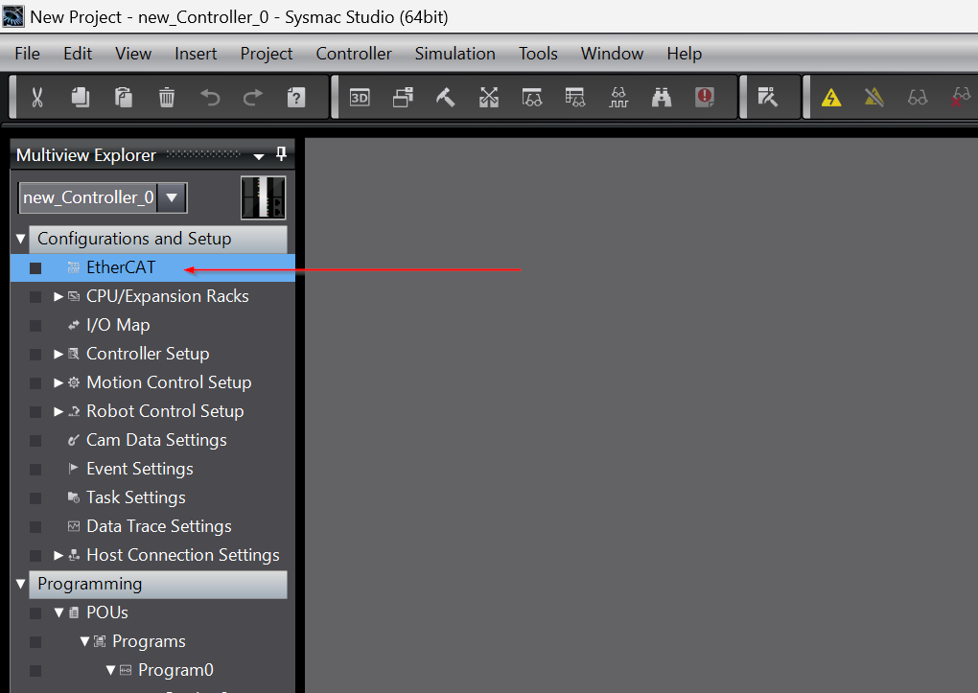Open the Project menu

click(267, 54)
